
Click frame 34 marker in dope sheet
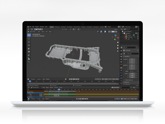(59, 89)
